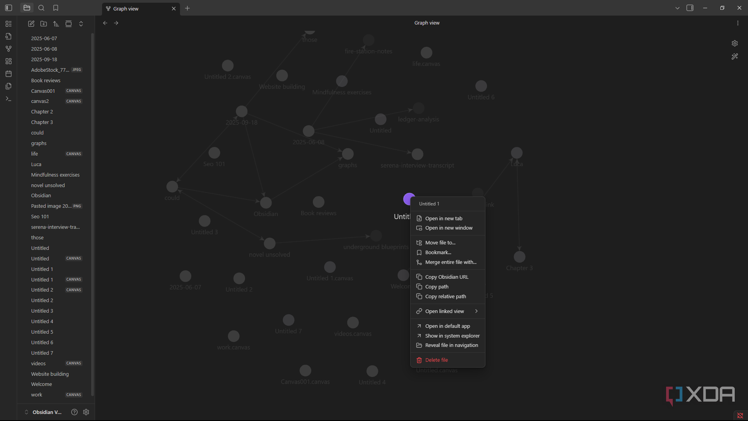
Task: Choose Show in system explorer
Action: coord(448,336)
